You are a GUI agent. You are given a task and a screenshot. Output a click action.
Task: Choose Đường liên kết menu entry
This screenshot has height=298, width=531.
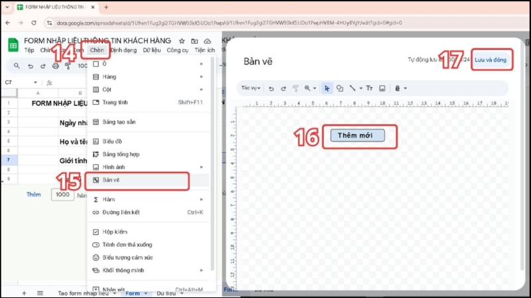(148, 212)
